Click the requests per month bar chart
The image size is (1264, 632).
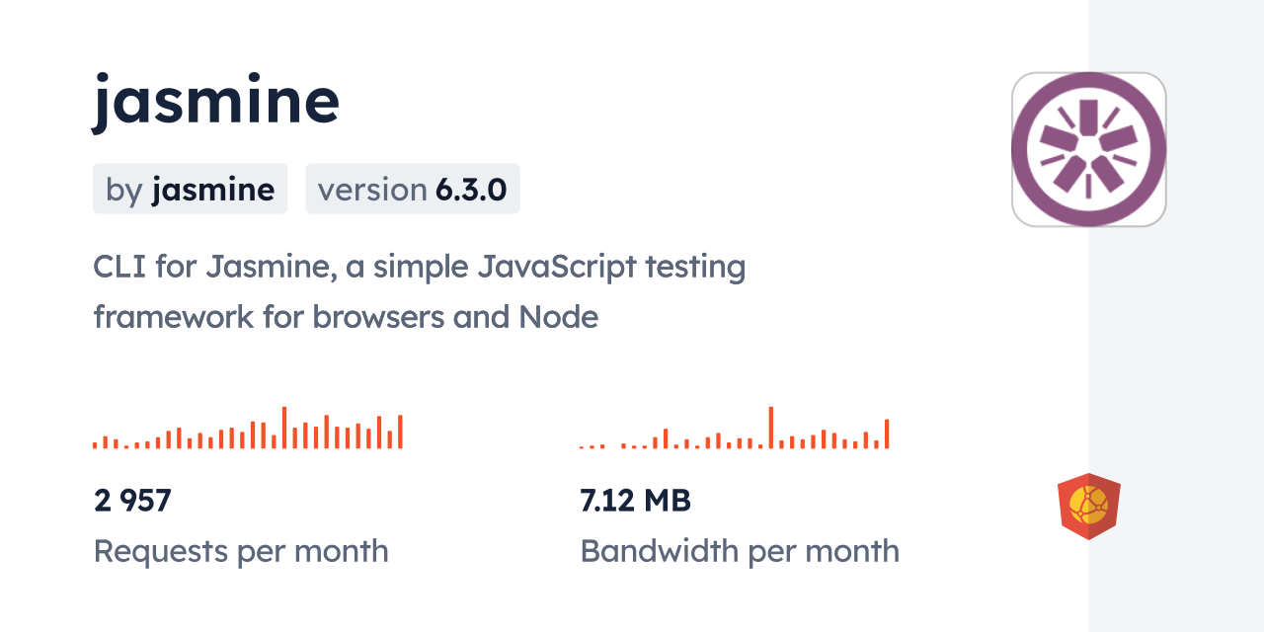pyautogui.click(x=248, y=428)
